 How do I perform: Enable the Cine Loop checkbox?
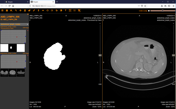point(149,11)
